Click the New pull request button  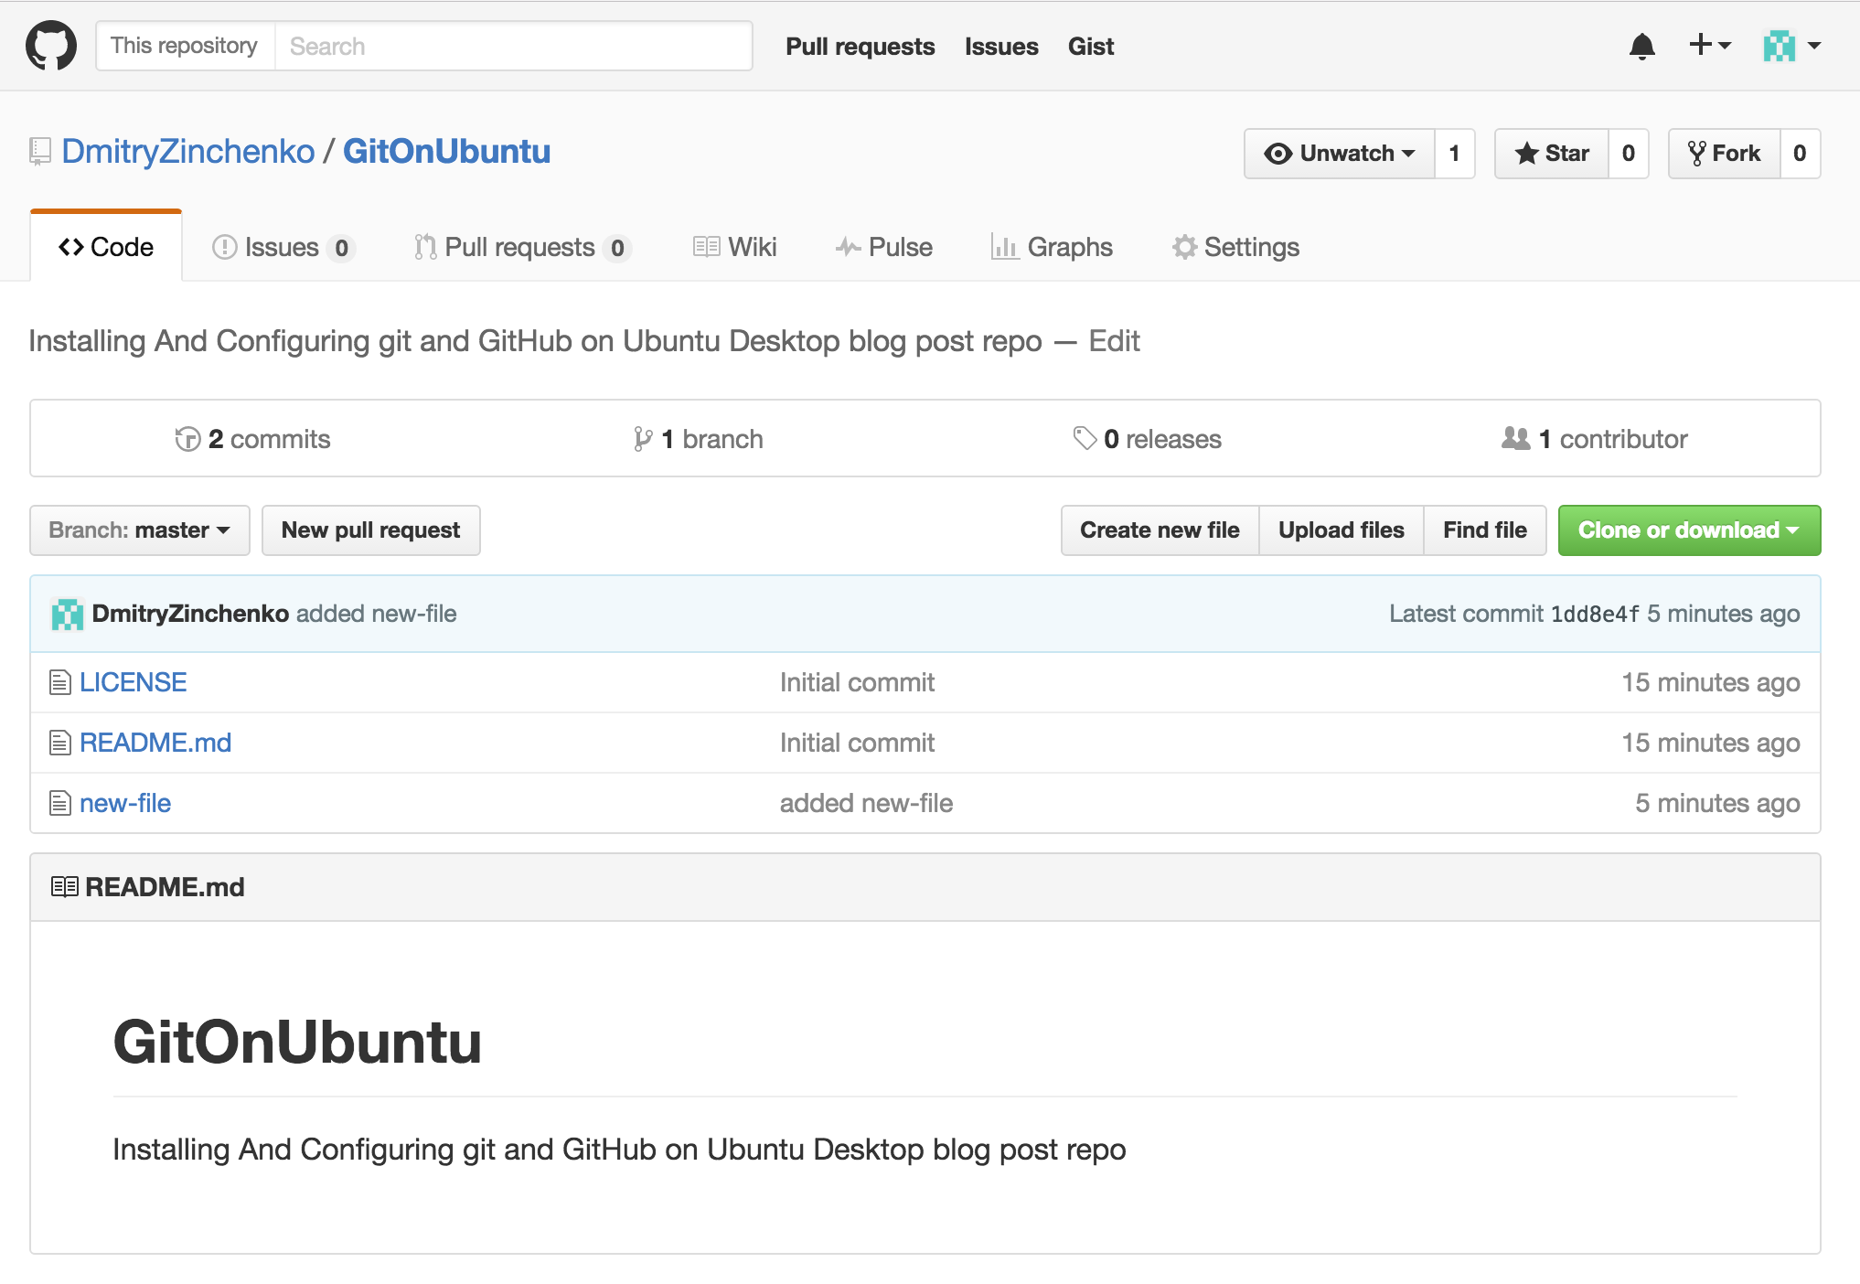click(x=370, y=530)
